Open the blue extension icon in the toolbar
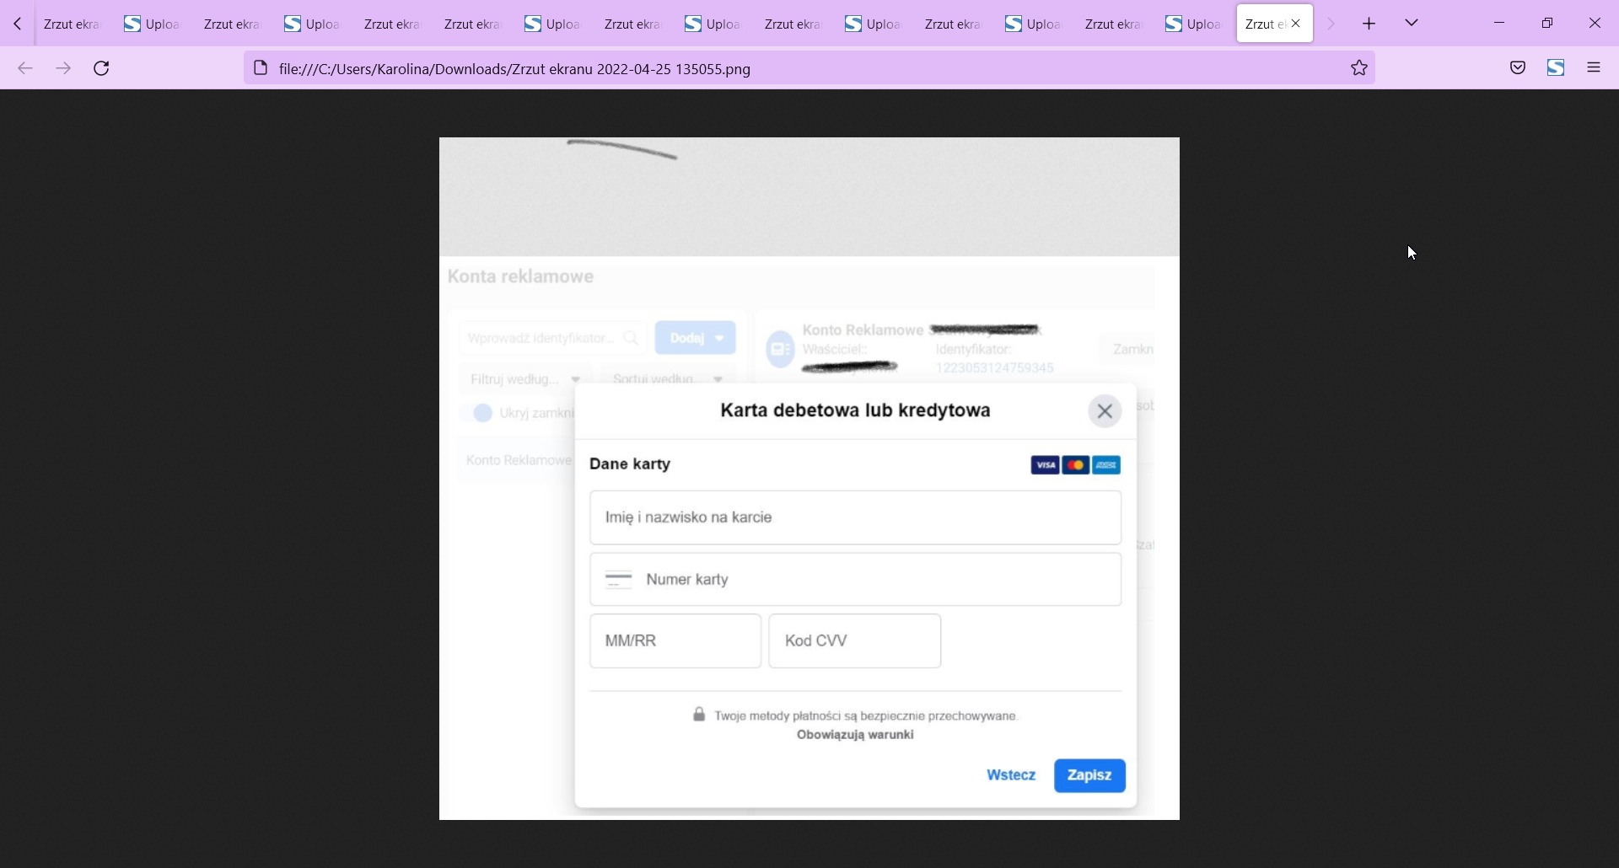The image size is (1619, 868). (x=1556, y=68)
